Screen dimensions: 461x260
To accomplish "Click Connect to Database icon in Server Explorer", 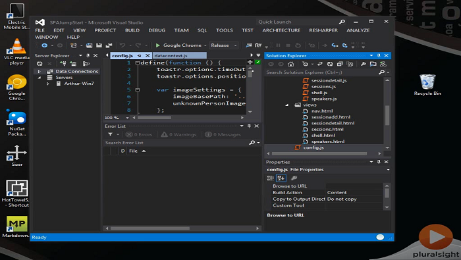I will [63, 63].
